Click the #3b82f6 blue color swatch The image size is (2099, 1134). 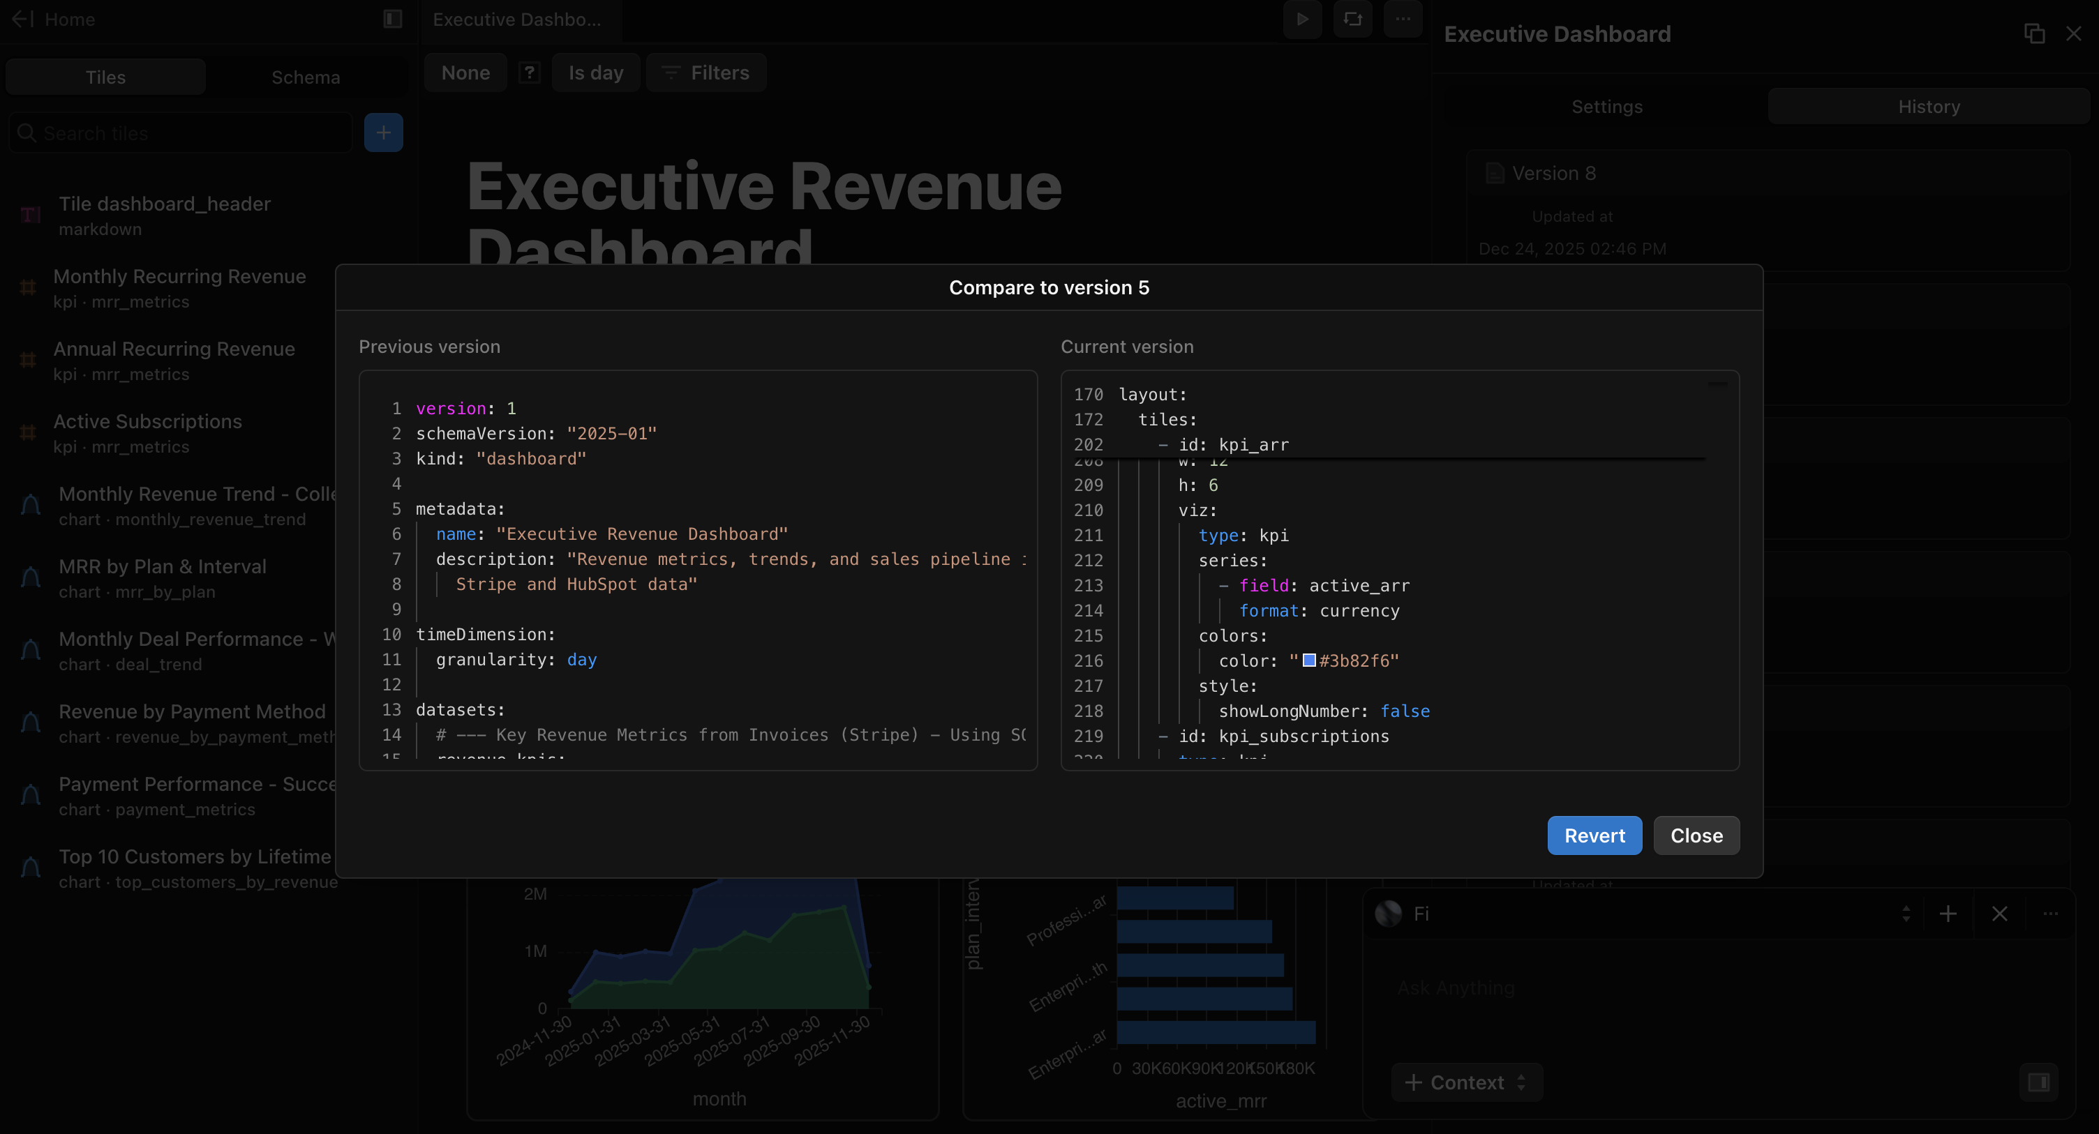click(x=1308, y=660)
